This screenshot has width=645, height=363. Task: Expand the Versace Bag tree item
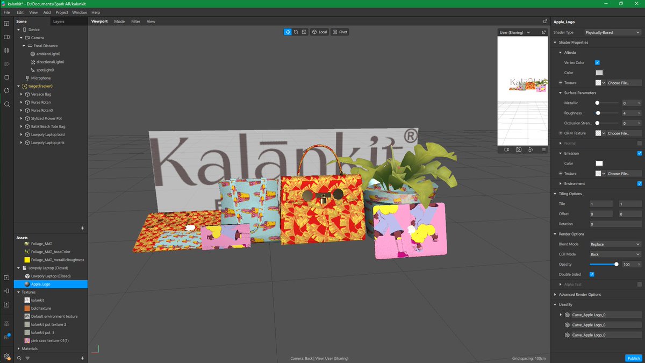coord(21,94)
